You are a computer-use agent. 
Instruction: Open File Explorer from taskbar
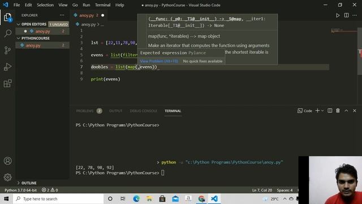click(149, 199)
